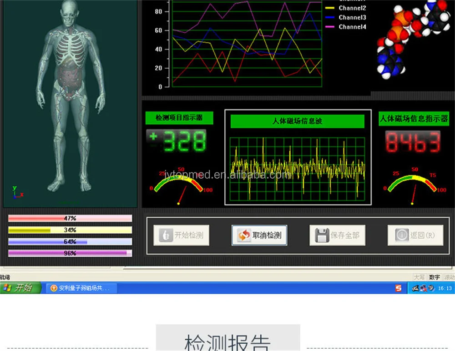Click the Channel2 legend entry

(x=346, y=8)
